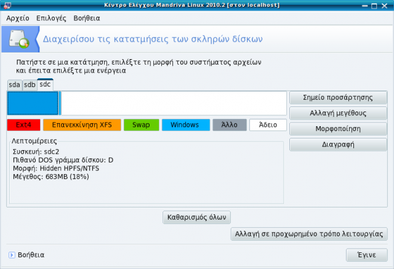Select the thin blue partition sliver
This screenshot has height=269, width=394.
[x=60, y=103]
